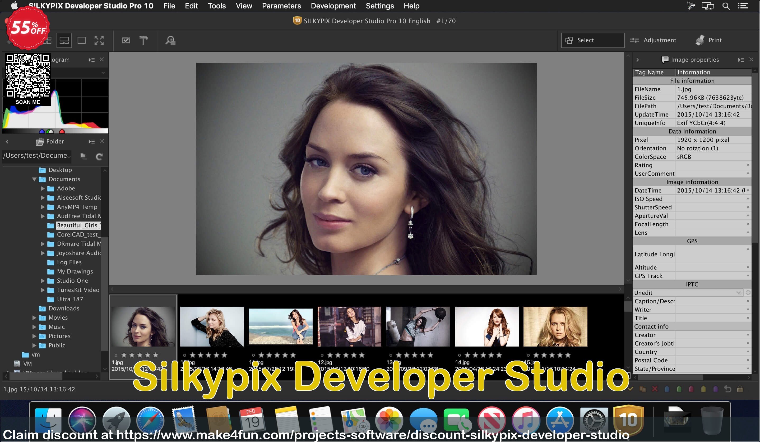Click the reserve-for-development checkmark toolbar icon
The image size is (760, 442).
tap(126, 40)
